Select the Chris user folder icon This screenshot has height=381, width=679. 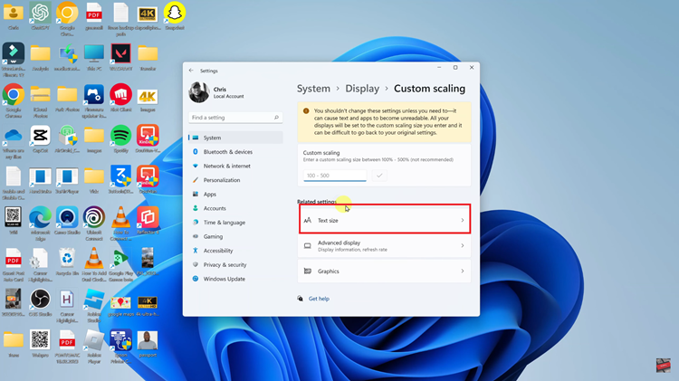pos(14,16)
